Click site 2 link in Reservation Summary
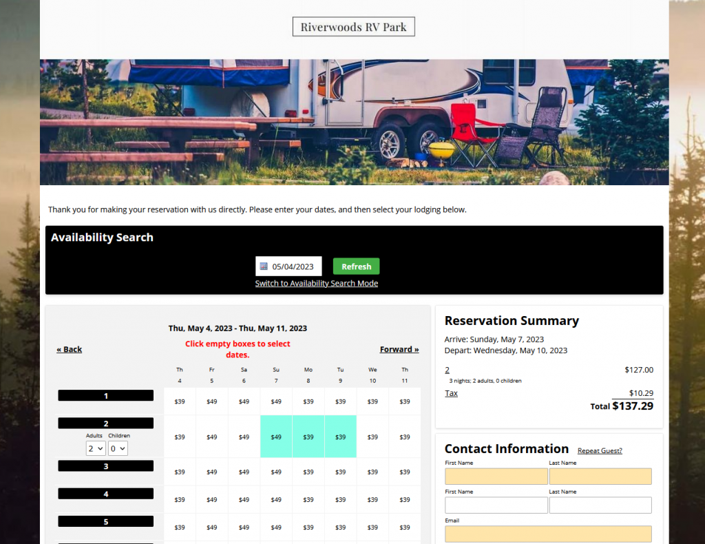This screenshot has width=705, height=544. tap(447, 370)
